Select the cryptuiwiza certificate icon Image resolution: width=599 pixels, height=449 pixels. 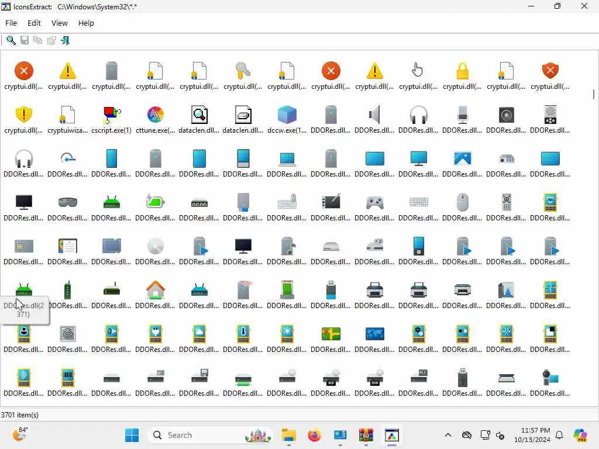68,115
